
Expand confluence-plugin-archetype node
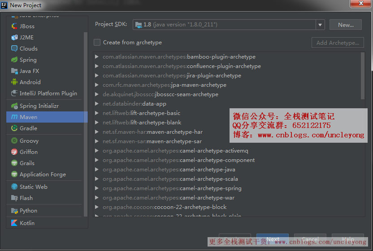click(x=96, y=66)
